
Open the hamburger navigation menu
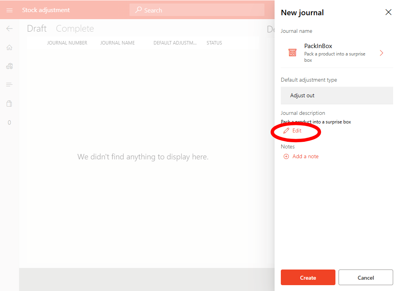click(9, 10)
